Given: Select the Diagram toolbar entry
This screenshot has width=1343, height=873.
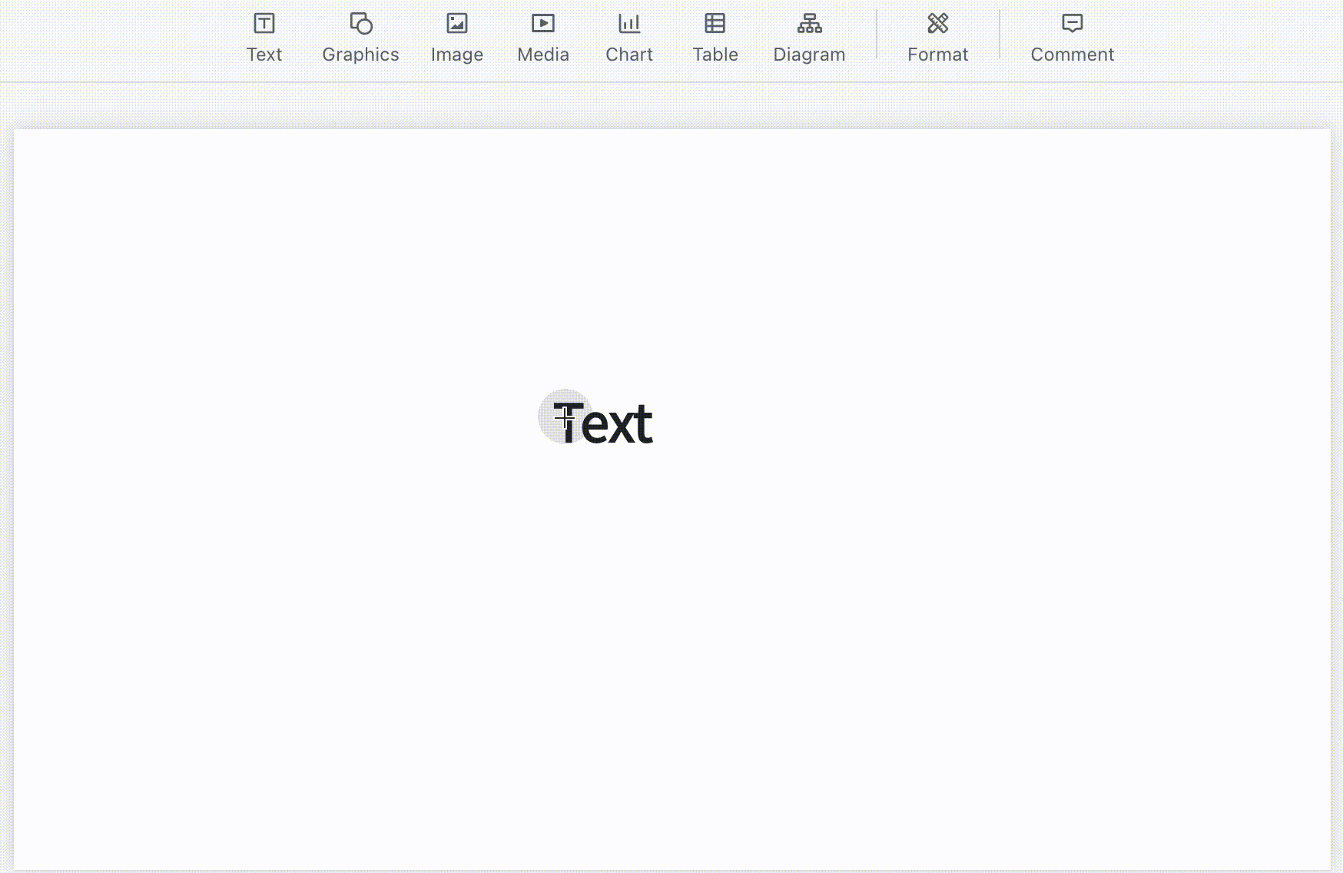Looking at the screenshot, I should (x=808, y=54).
